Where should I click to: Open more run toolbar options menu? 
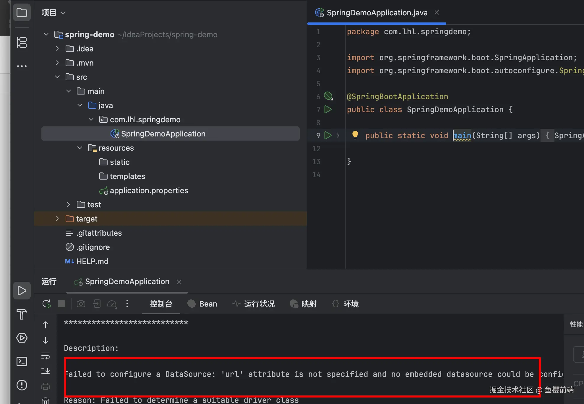coord(127,304)
